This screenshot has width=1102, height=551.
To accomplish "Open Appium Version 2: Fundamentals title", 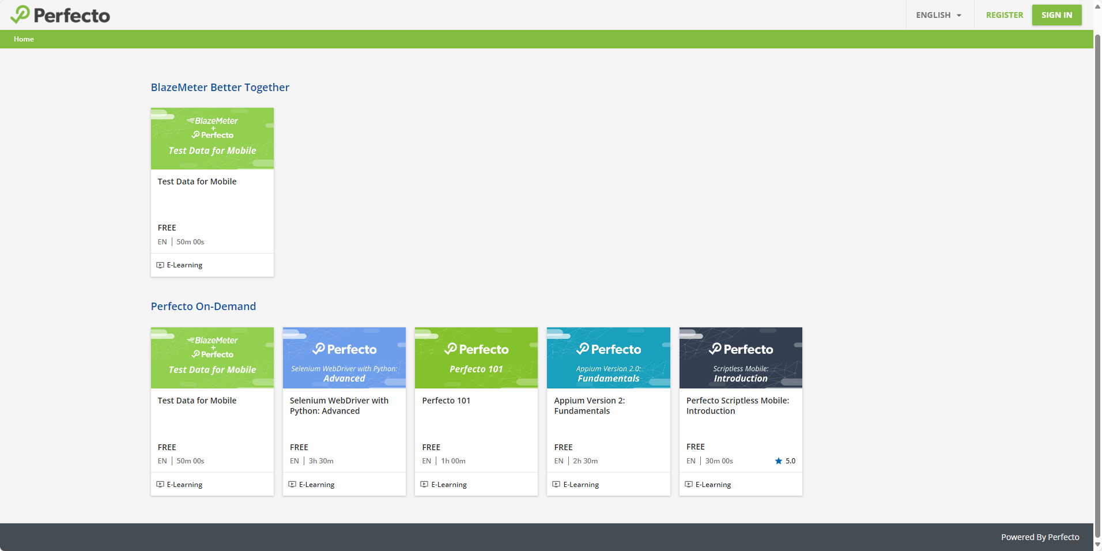I will tap(589, 406).
